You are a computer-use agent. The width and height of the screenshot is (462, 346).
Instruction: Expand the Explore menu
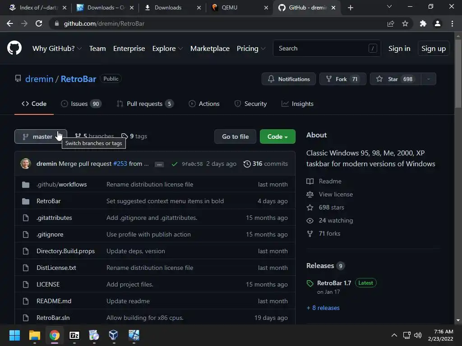[167, 48]
